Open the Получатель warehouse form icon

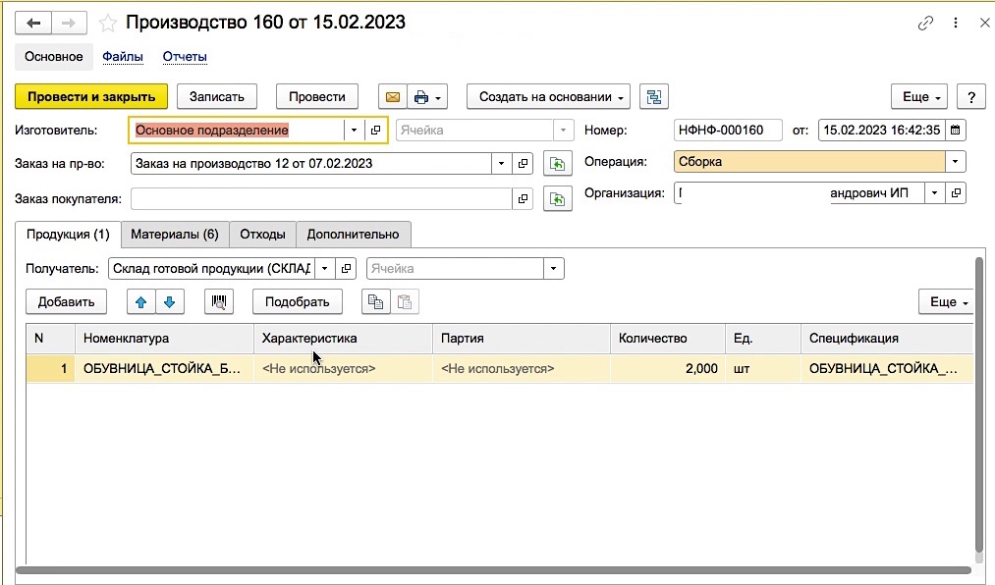[346, 269]
